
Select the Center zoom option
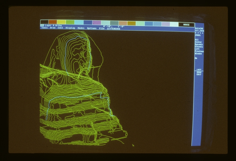198,42
